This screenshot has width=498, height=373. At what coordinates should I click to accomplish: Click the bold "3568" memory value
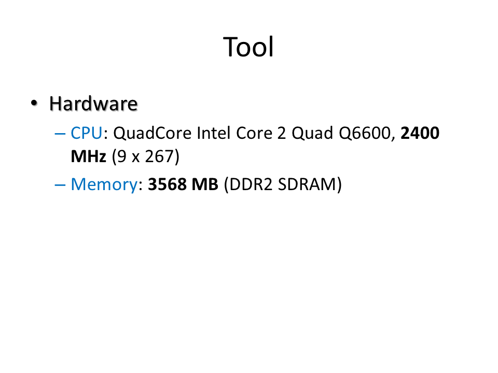[167, 184]
